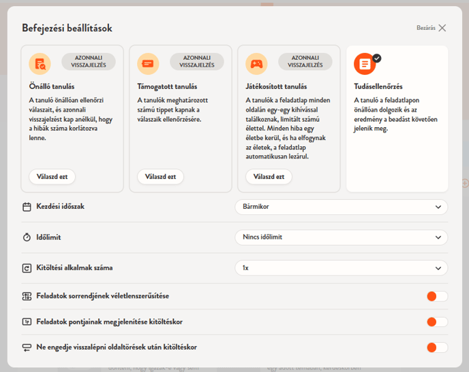This screenshot has height=372, width=469.
Task: Expand the Időlimit dropdown showing Nincs időlimit
Action: coord(341,237)
